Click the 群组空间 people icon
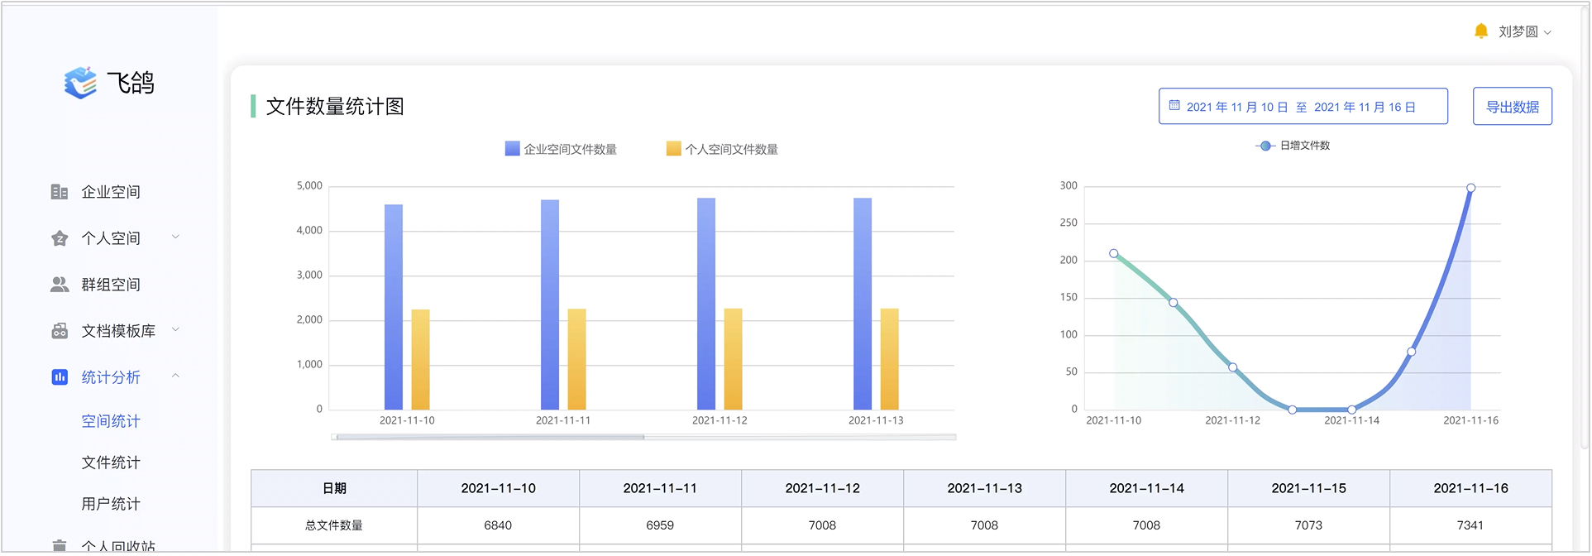Image resolution: width=1592 pixels, height=556 pixels. [60, 285]
